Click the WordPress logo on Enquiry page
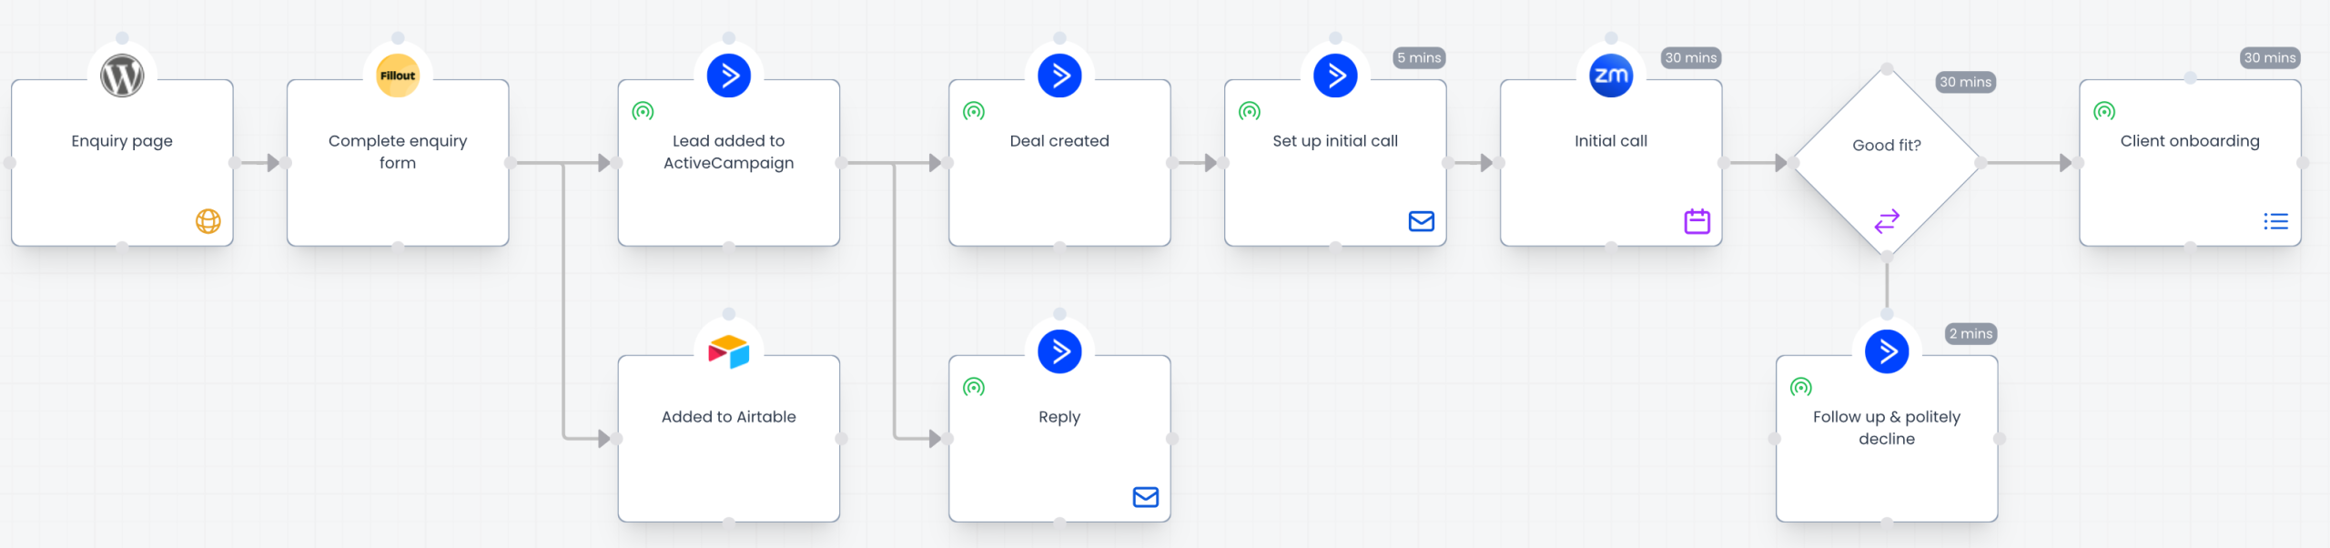 click(122, 76)
